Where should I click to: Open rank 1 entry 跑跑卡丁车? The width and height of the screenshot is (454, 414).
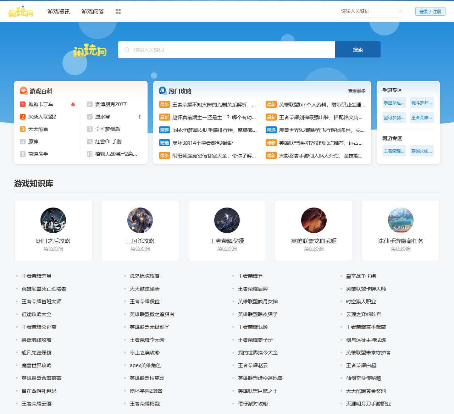(41, 104)
